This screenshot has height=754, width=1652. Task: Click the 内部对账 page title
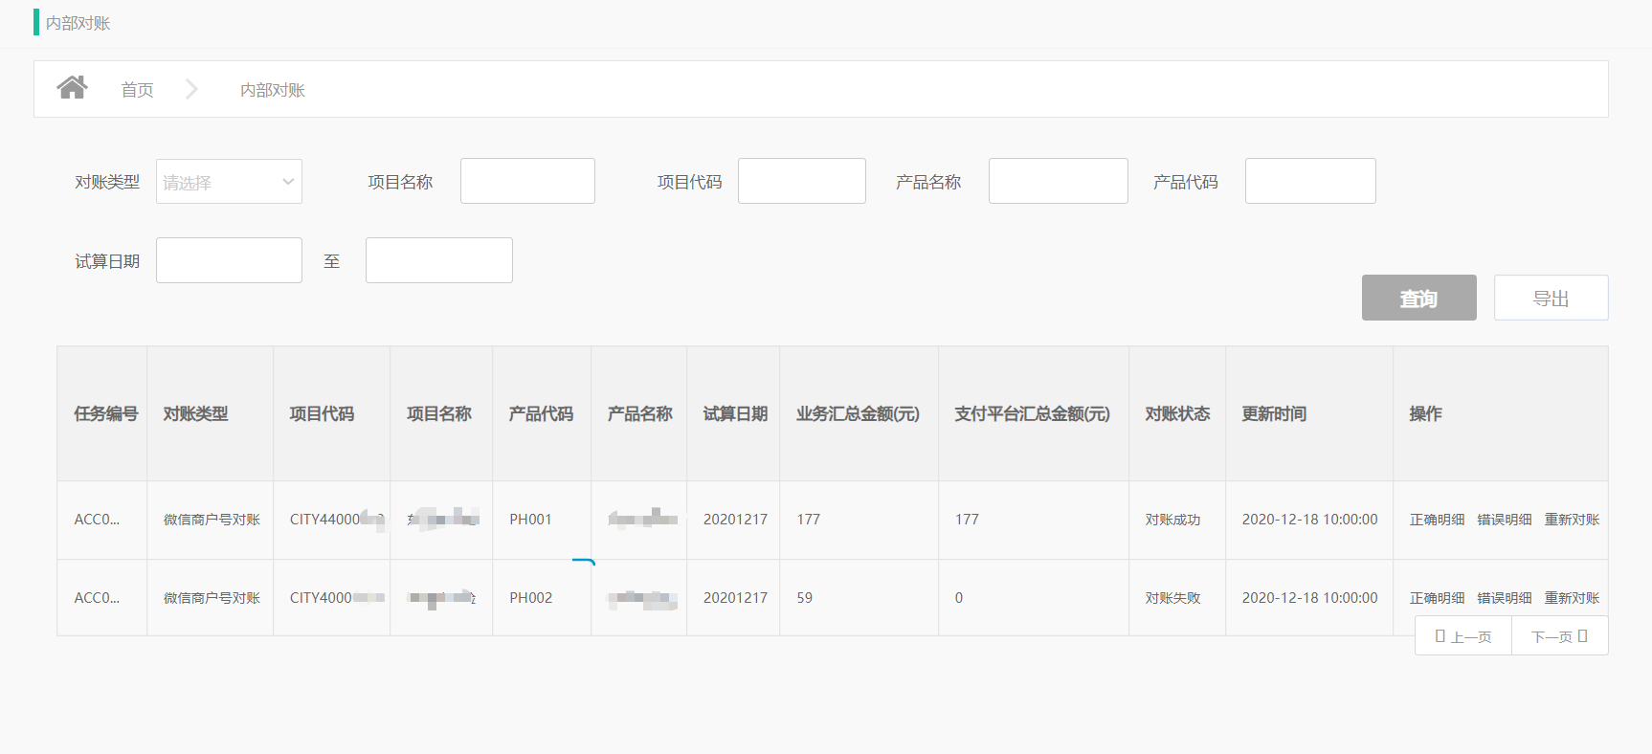[78, 23]
